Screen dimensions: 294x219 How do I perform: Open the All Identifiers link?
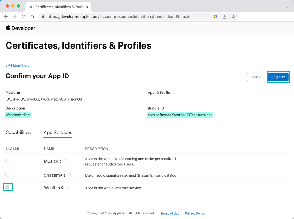[x=18, y=65]
